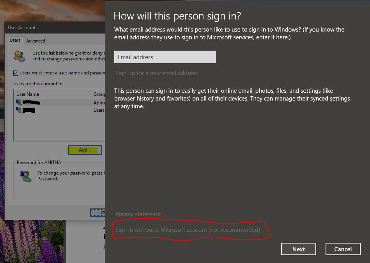Click the Group column header
The image size is (370, 263).
point(99,94)
